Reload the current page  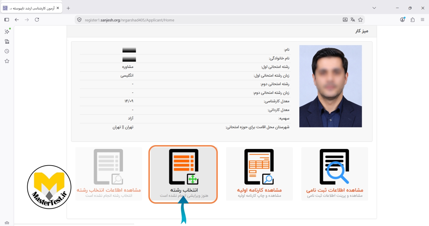[37, 20]
